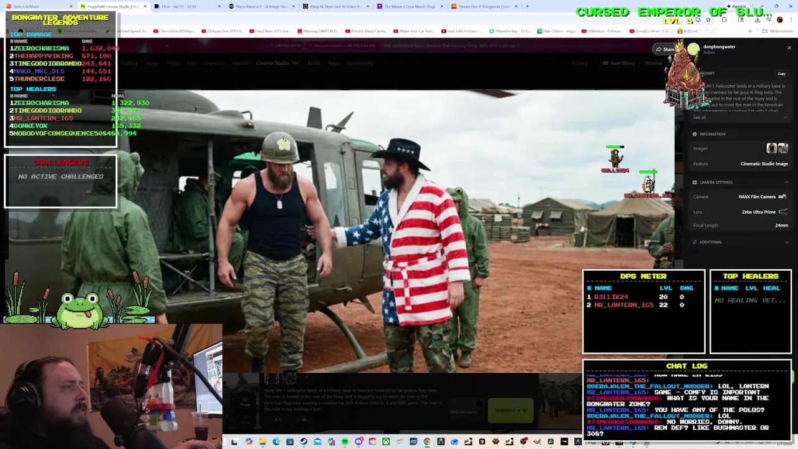
Task: Open Microsoft Edge from the taskbar
Action: 276,442
